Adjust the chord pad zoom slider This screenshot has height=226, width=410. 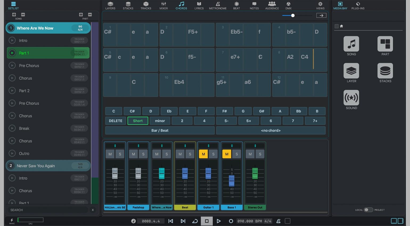click(293, 15)
